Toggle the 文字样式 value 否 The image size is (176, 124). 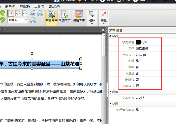[137, 86]
